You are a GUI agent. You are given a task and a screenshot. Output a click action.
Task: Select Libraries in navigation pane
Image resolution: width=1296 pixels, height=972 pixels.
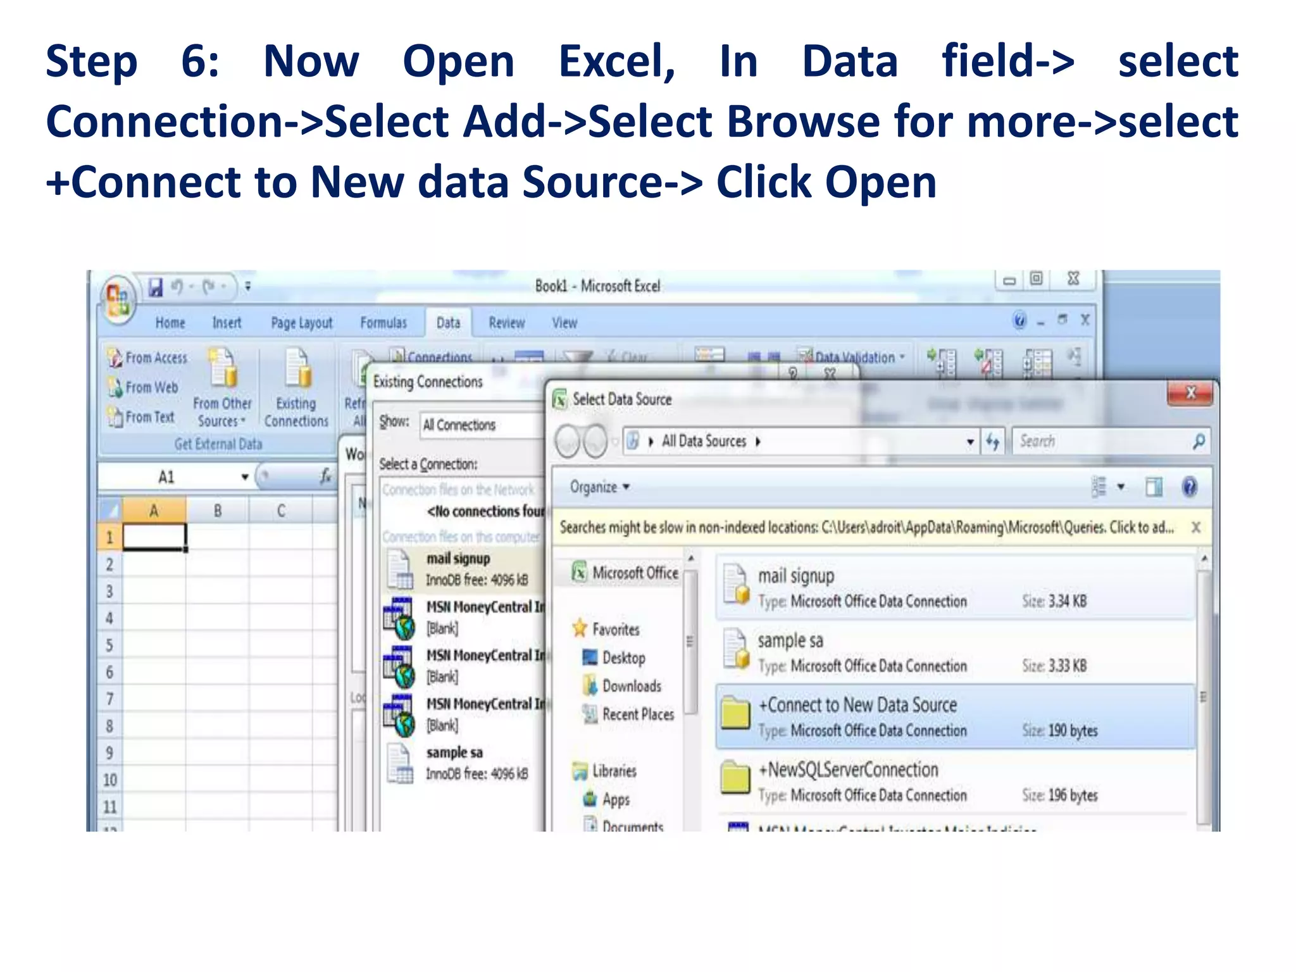click(604, 771)
